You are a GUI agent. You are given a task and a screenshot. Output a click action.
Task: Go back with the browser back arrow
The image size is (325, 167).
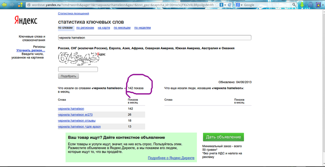(4, 4)
